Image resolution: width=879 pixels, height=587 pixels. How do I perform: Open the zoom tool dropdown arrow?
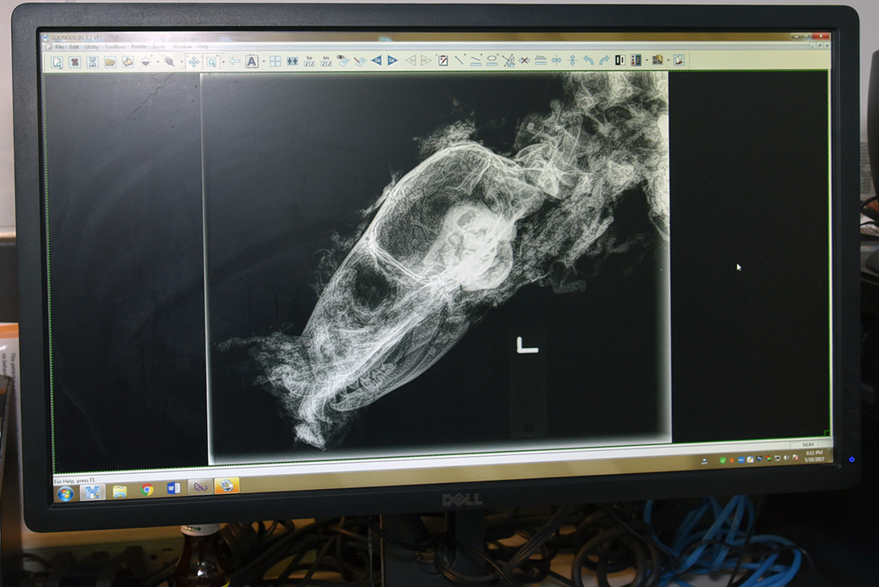[x=223, y=61]
